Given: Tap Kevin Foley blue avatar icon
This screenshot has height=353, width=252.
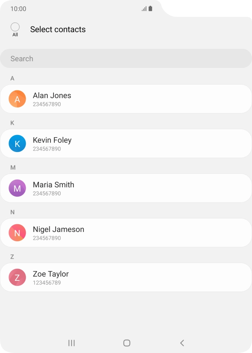Looking at the screenshot, I should [17, 144].
